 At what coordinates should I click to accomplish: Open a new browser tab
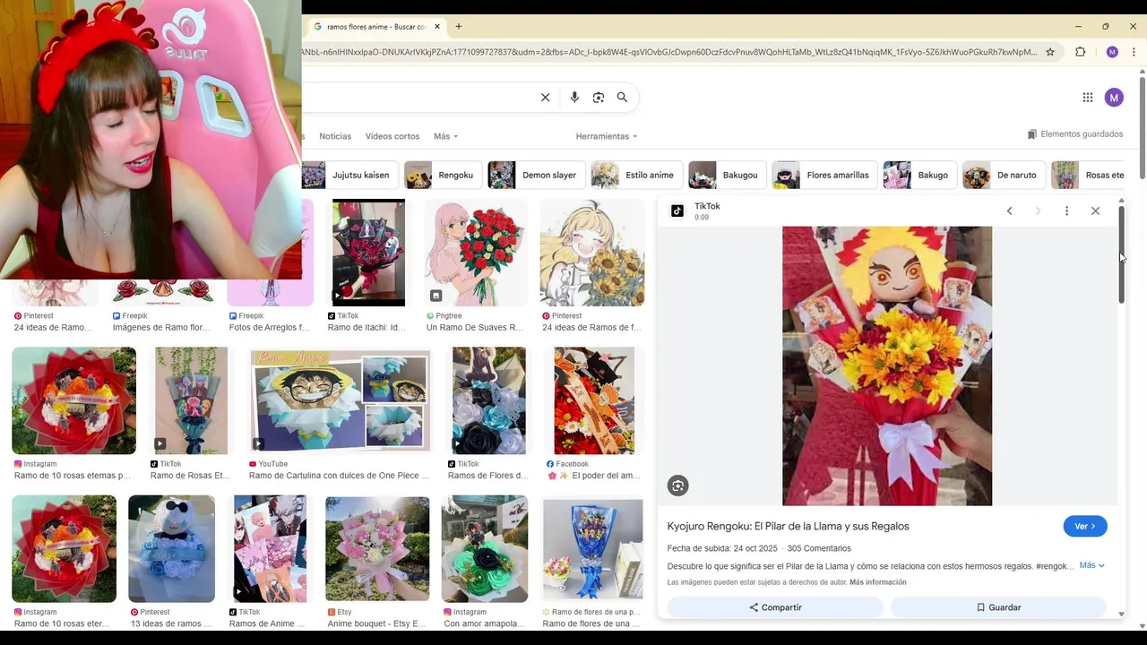459,27
